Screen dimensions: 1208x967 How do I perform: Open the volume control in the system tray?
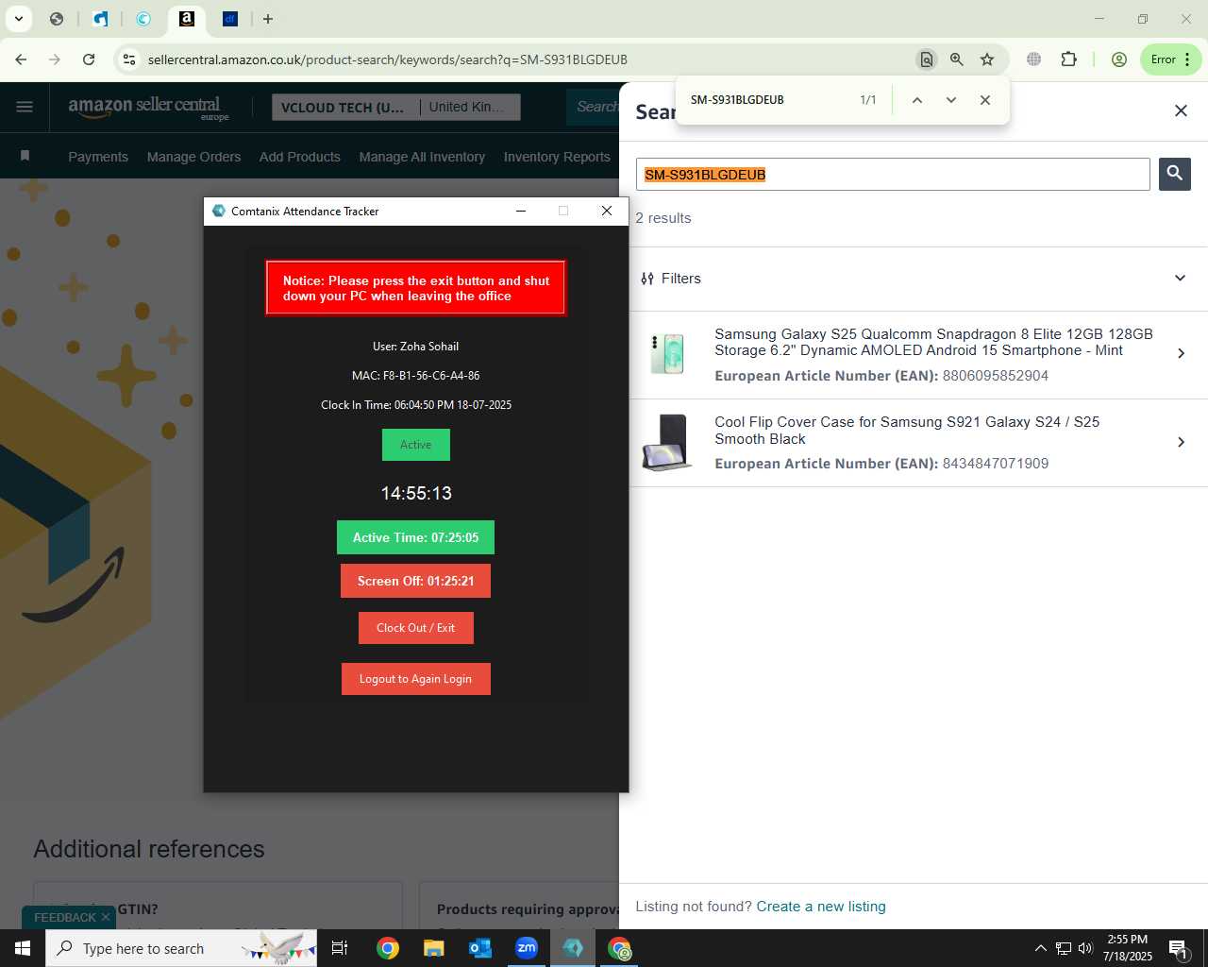1085,948
